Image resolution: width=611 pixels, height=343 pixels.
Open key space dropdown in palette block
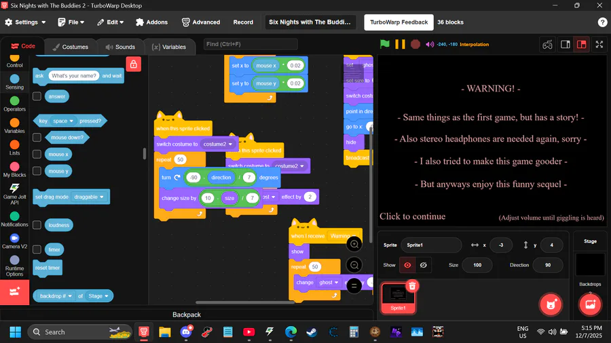(x=63, y=121)
